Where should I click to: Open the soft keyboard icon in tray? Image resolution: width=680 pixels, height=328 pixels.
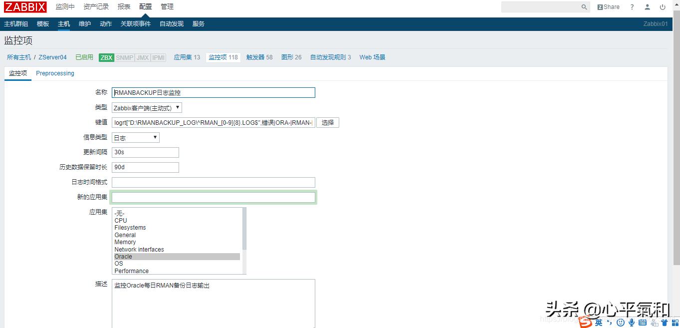click(642, 323)
